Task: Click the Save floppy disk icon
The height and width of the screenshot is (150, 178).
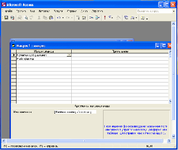Action: click(x=6, y=18)
